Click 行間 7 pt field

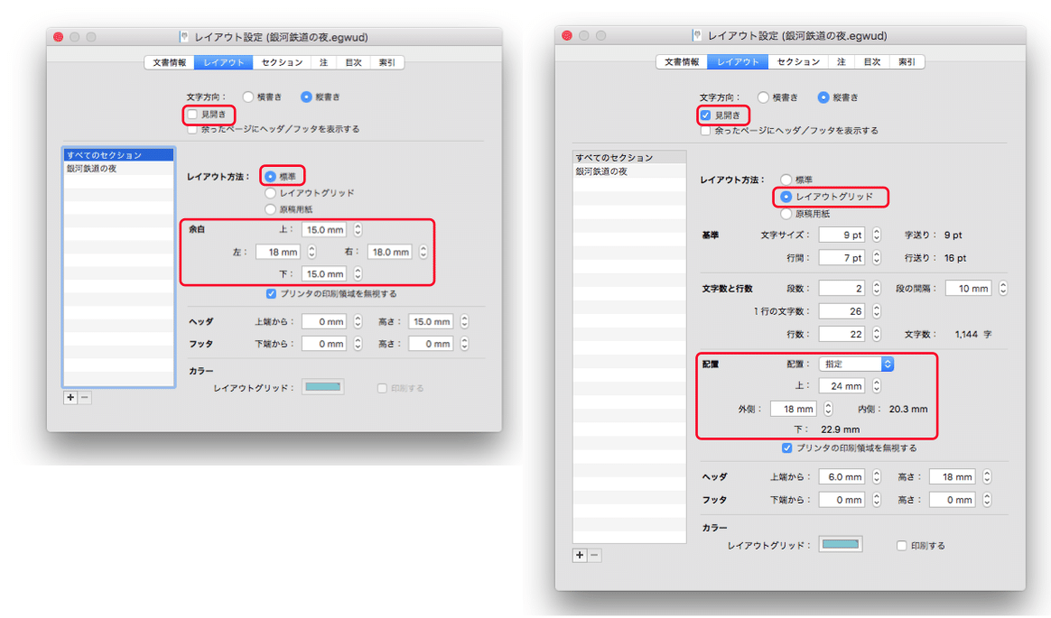pos(842,258)
